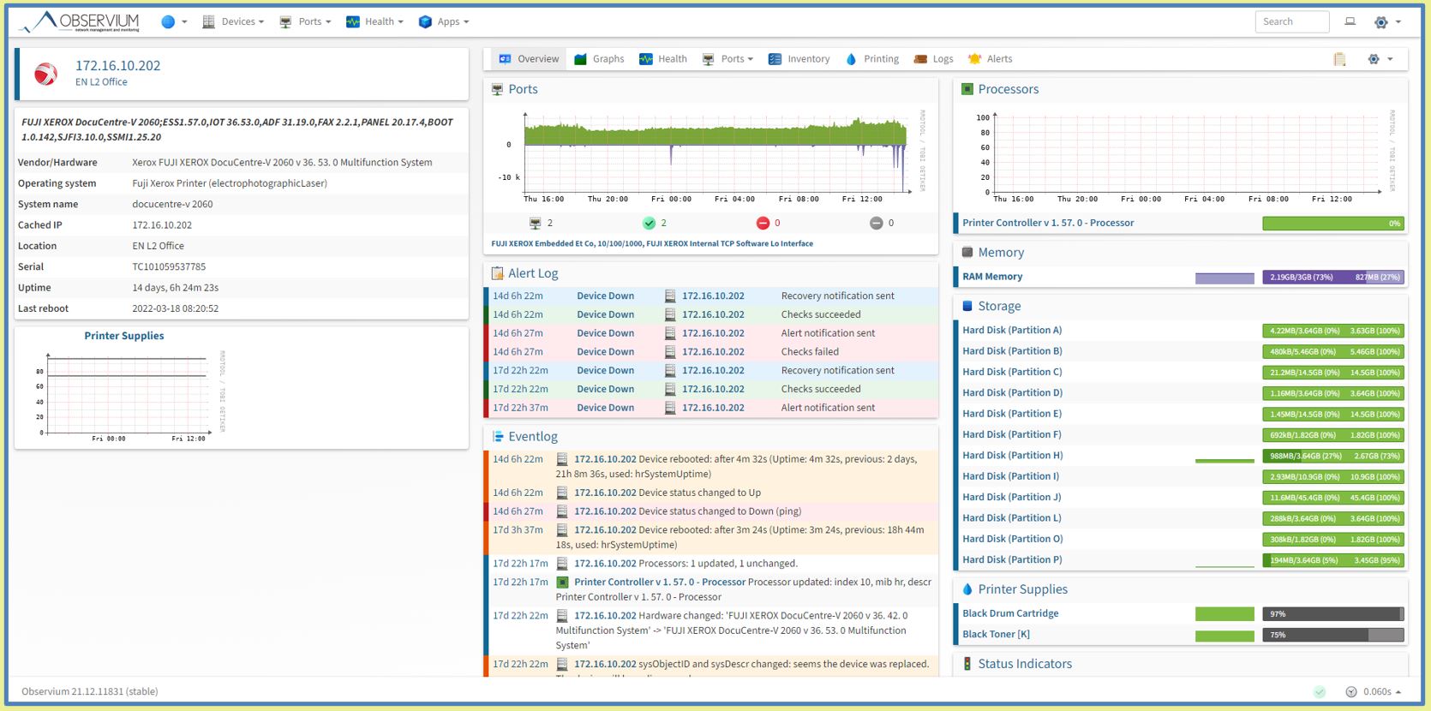Open the Hard Disk (Partition H) link
The height and width of the screenshot is (711, 1431).
coord(1012,456)
